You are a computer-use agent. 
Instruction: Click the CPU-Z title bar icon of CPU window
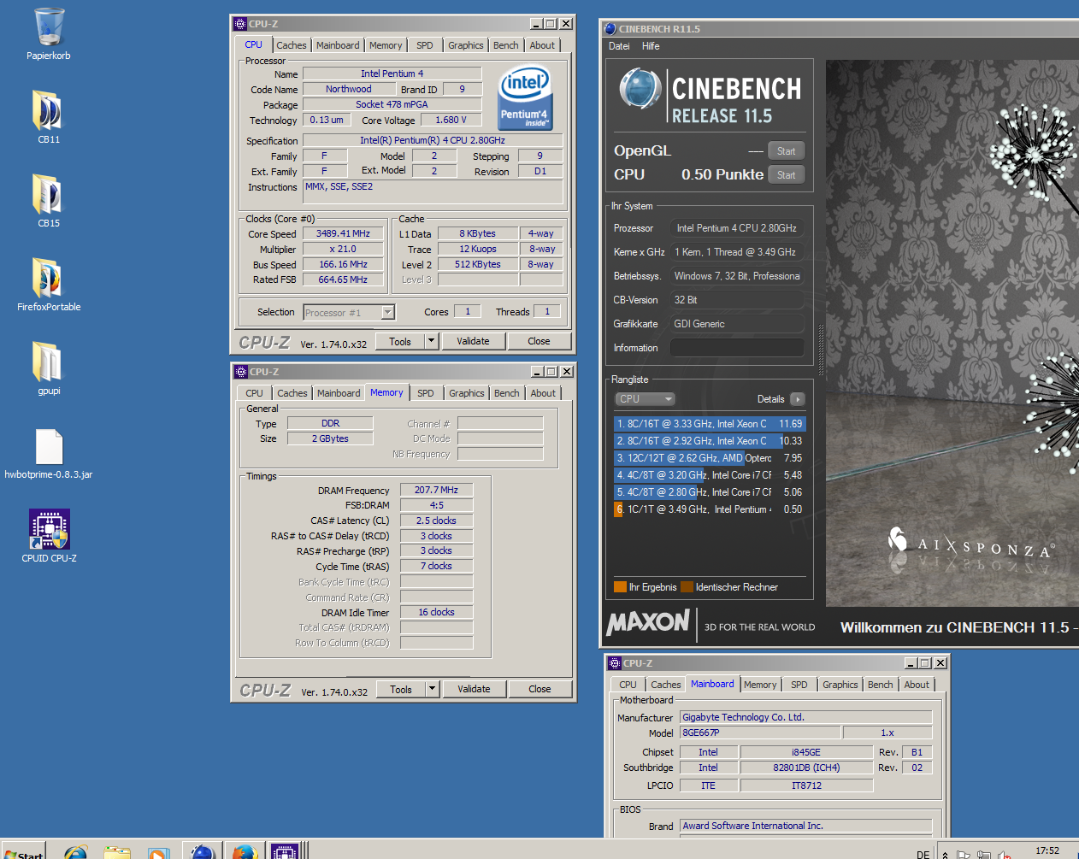240,24
